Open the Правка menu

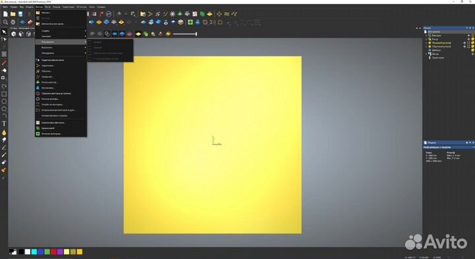14,7
